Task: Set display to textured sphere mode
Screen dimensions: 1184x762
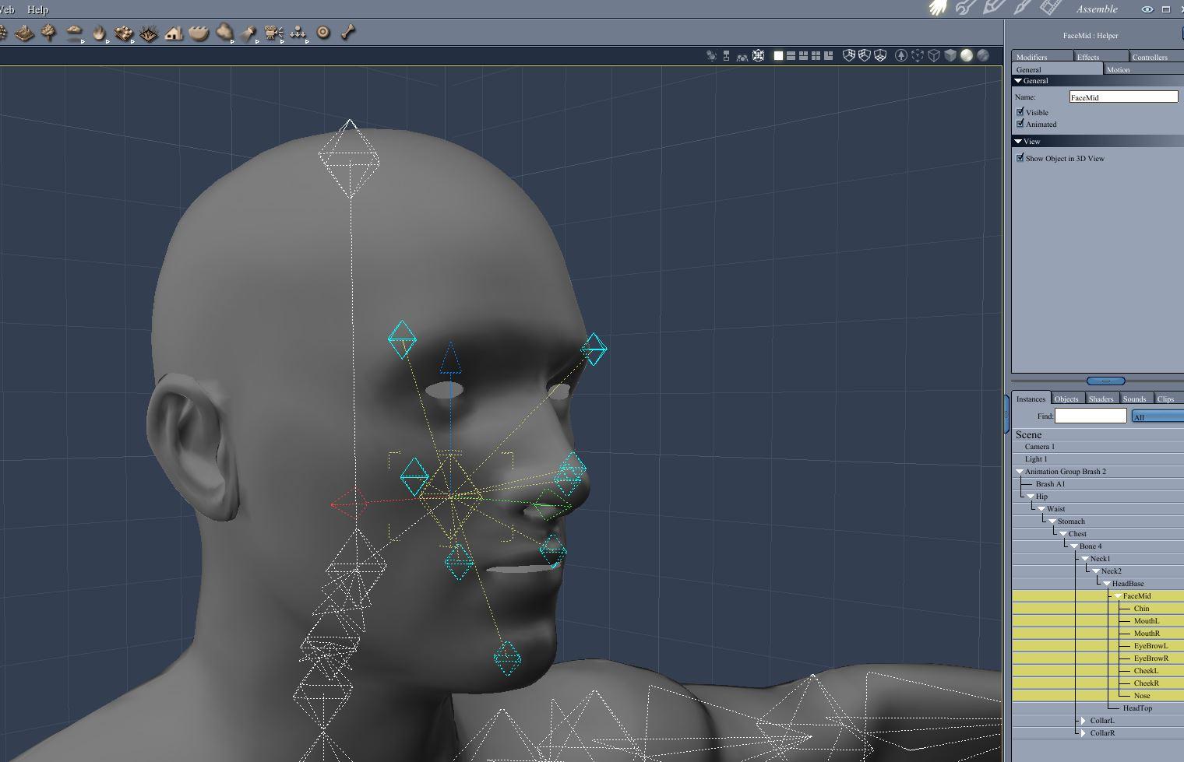Action: 983,56
